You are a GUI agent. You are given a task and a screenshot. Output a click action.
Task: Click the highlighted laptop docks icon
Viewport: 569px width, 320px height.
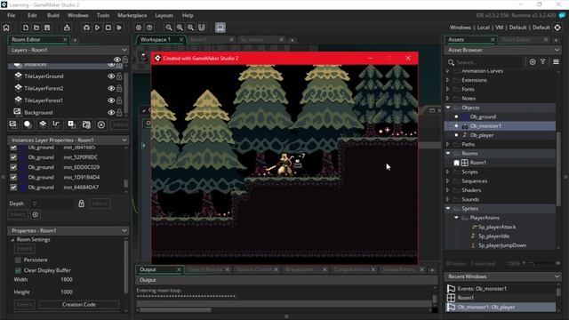220,28
